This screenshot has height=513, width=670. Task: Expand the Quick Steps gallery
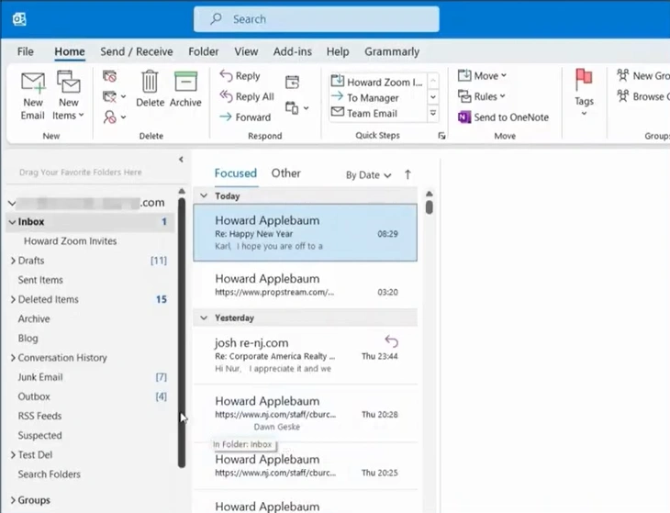click(433, 114)
